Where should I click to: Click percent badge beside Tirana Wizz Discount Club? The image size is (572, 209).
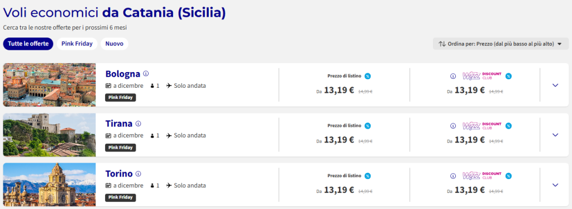point(508,126)
